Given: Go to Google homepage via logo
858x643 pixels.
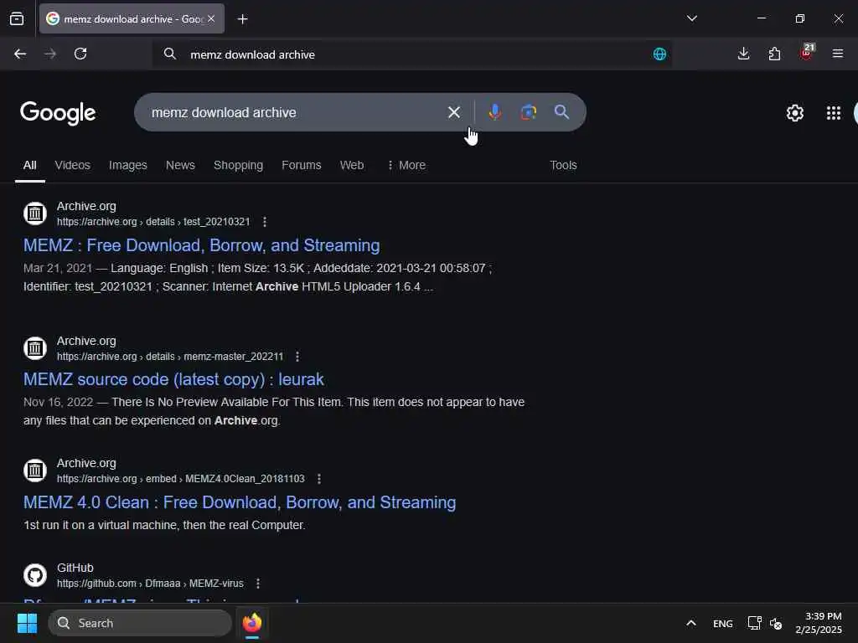Looking at the screenshot, I should point(58,113).
